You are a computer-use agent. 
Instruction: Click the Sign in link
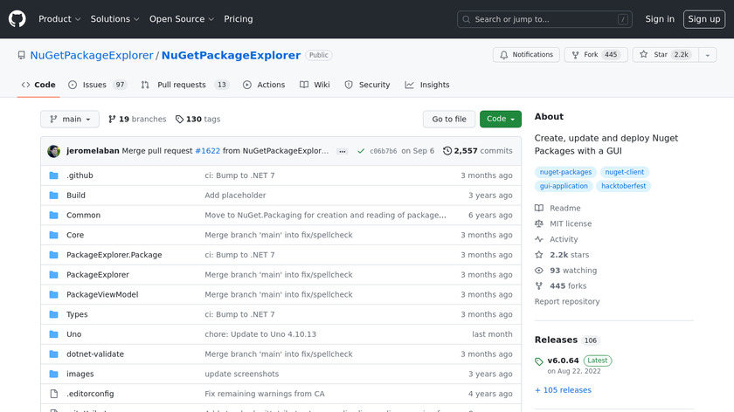point(660,19)
